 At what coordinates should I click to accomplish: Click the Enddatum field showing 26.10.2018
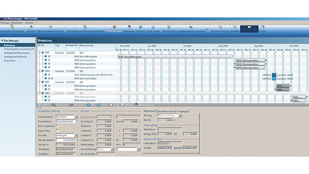[x=66, y=154]
